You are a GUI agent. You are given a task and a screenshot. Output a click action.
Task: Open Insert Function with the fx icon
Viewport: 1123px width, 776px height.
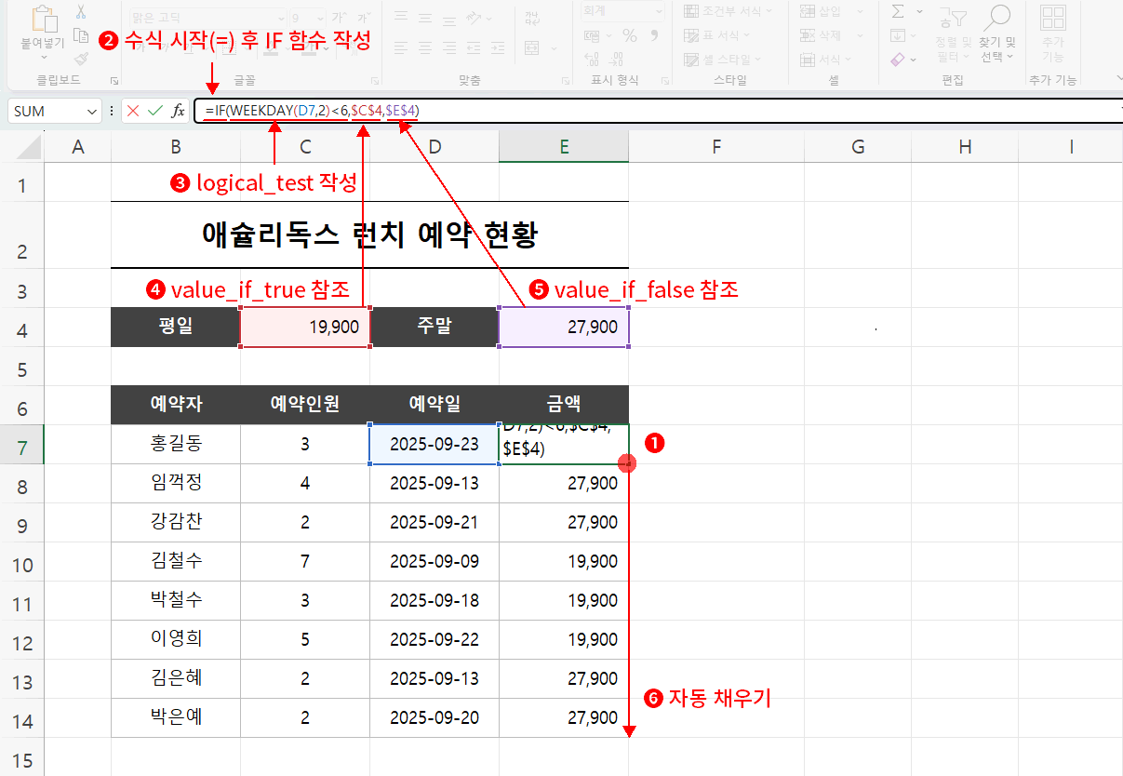pyautogui.click(x=178, y=111)
